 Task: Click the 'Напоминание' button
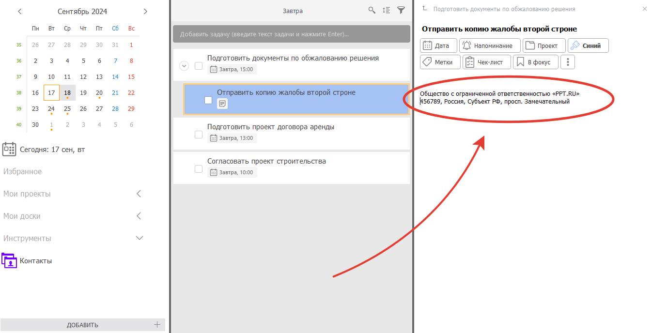490,45
